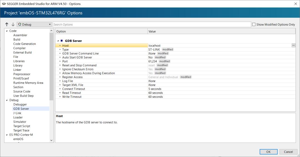The image size is (300, 157).
Task: Select Debugger under Debug
Action: (20, 104)
